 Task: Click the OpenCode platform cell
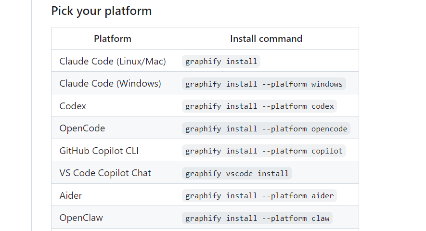point(113,128)
